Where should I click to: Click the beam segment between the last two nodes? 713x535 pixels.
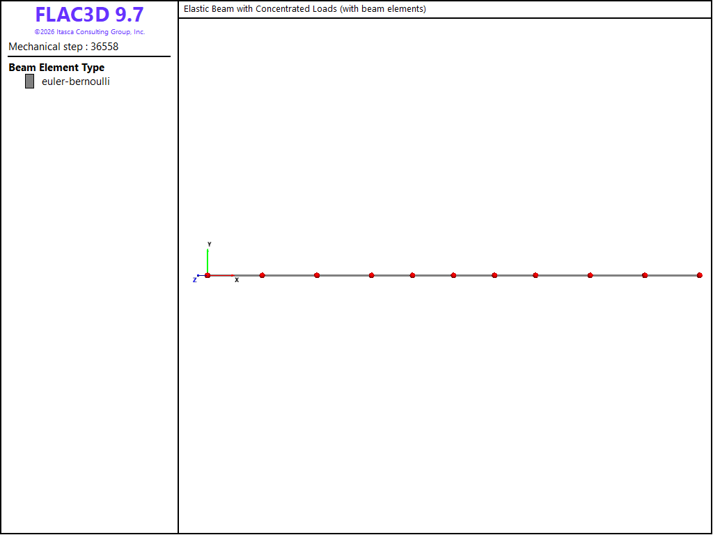tap(672, 275)
